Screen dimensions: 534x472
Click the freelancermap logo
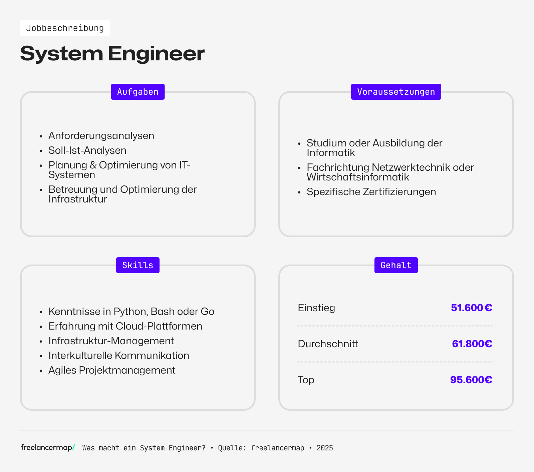pos(47,448)
